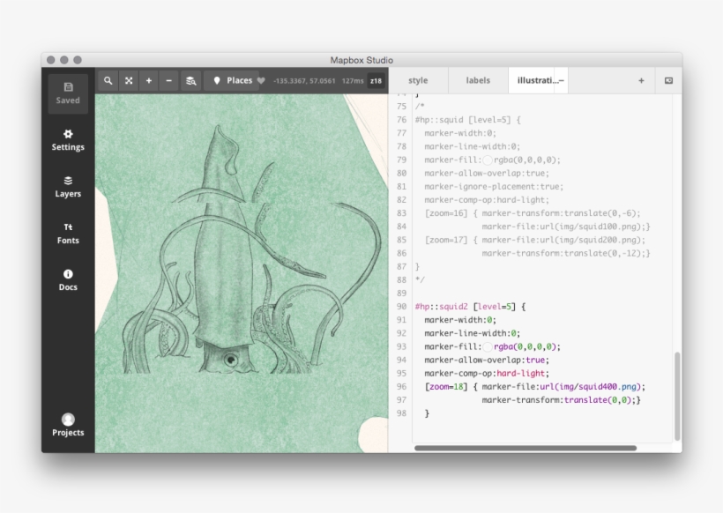
Task: Click the Saved document icon
Action: pos(68,87)
